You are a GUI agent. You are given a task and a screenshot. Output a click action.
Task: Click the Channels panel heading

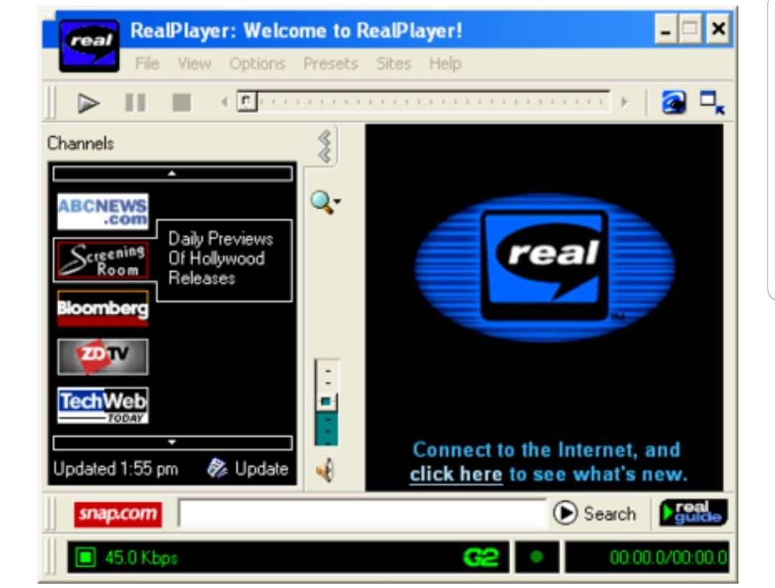[80, 143]
